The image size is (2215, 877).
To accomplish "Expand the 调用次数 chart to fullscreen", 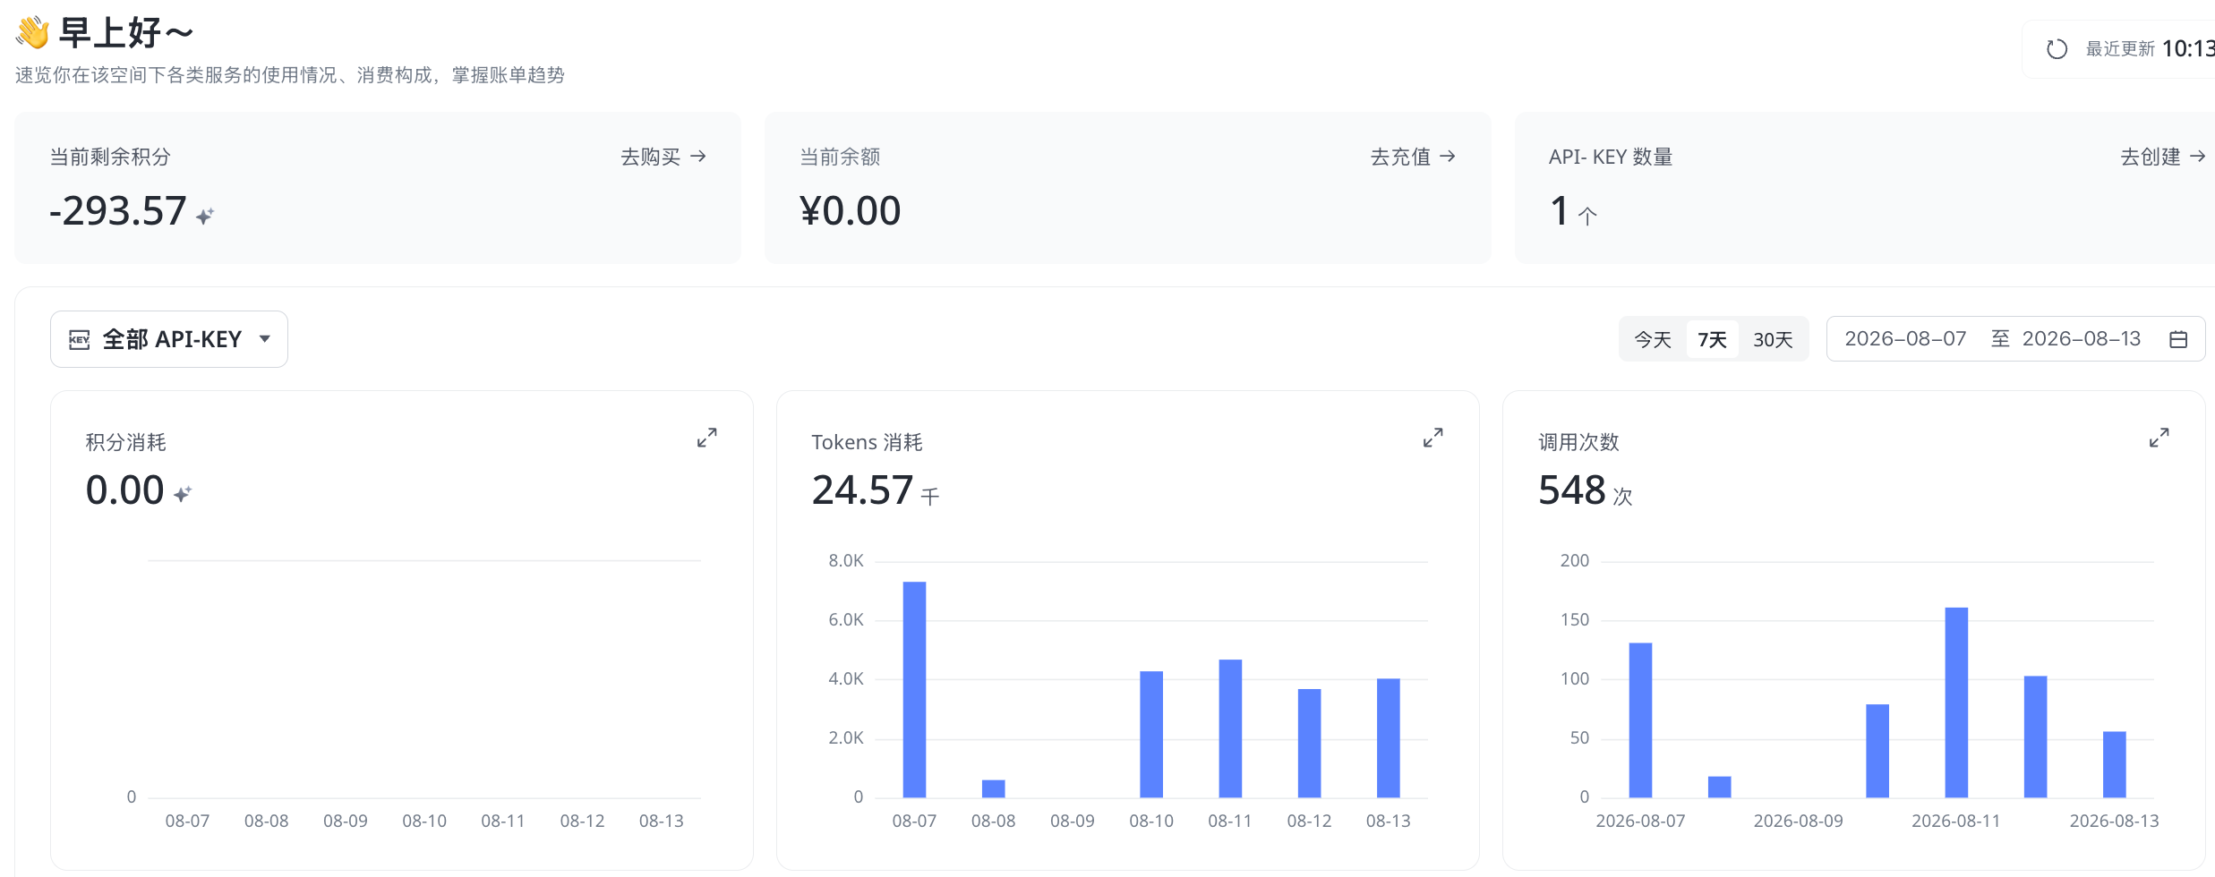I will (x=2159, y=438).
